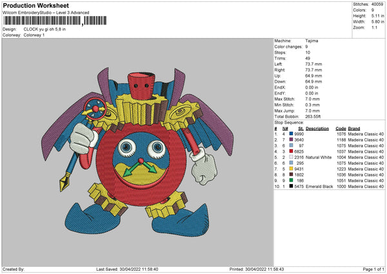Click the design name 'CLOCK yu gi oh 5,8 in'
The width and height of the screenshot is (387, 274).
click(x=45, y=29)
